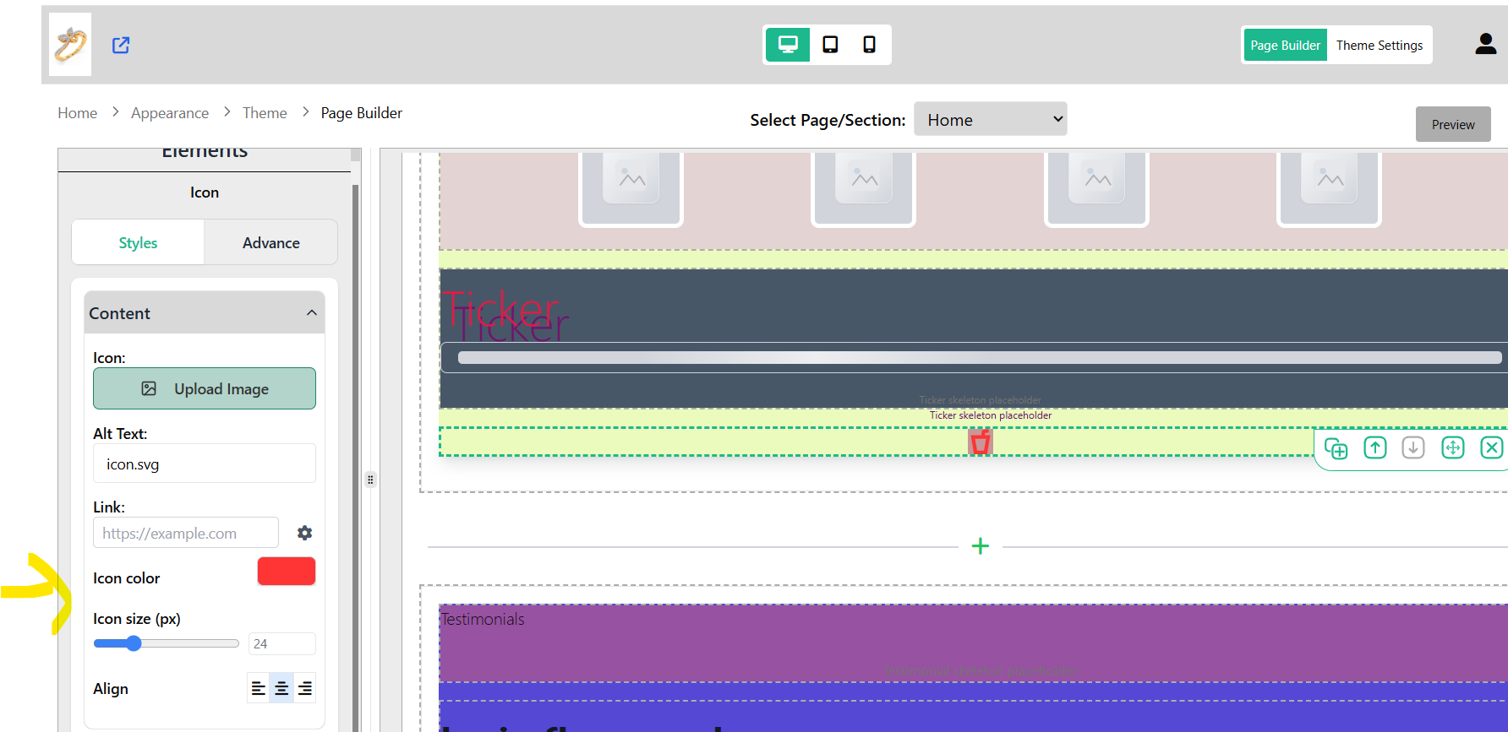Go to Home breadcrumb link
This screenshot has height=732, width=1508.
pos(77,113)
